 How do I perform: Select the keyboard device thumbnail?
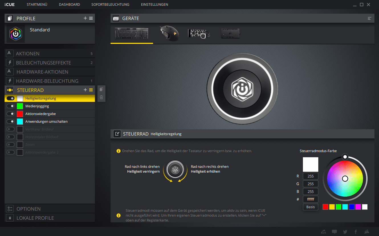(131, 33)
